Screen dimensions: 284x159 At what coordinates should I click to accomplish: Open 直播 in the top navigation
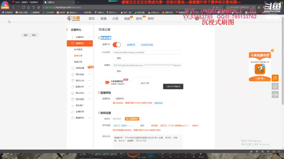[103, 19]
